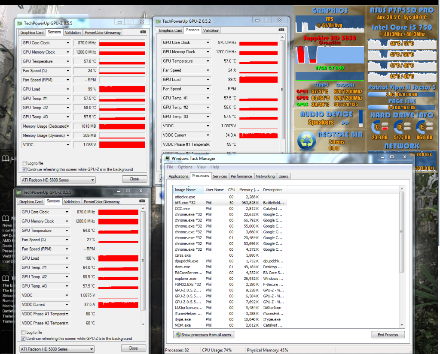Screen dimensions: 440x354
Task: Switch to Graphics Card tab in GPU-Z 0.5.2 window
Action: pos(171,30)
